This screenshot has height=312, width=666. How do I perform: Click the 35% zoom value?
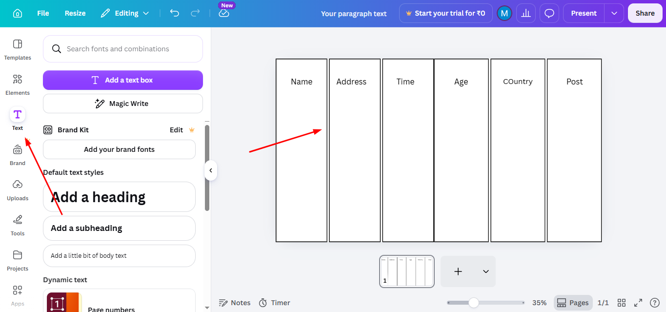pyautogui.click(x=539, y=303)
